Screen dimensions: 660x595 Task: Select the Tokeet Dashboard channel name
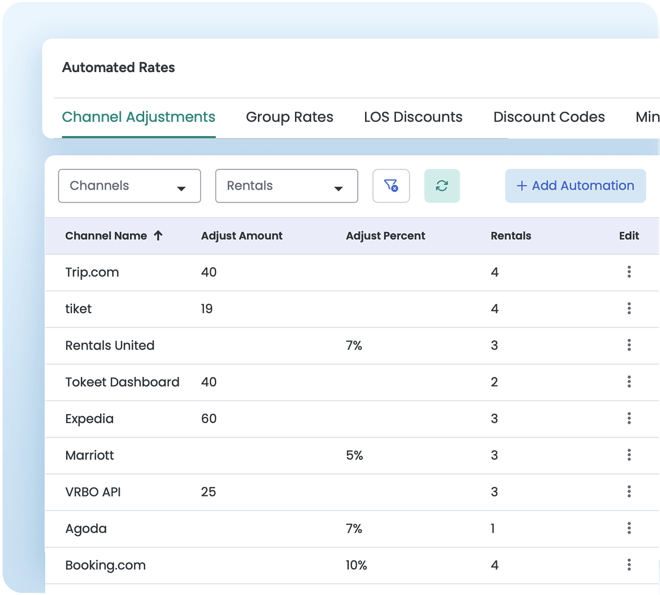pos(122,382)
